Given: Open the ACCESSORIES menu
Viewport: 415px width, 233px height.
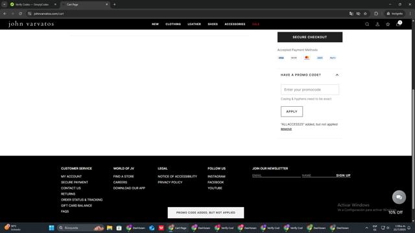Looking at the screenshot, I should coord(235,24).
